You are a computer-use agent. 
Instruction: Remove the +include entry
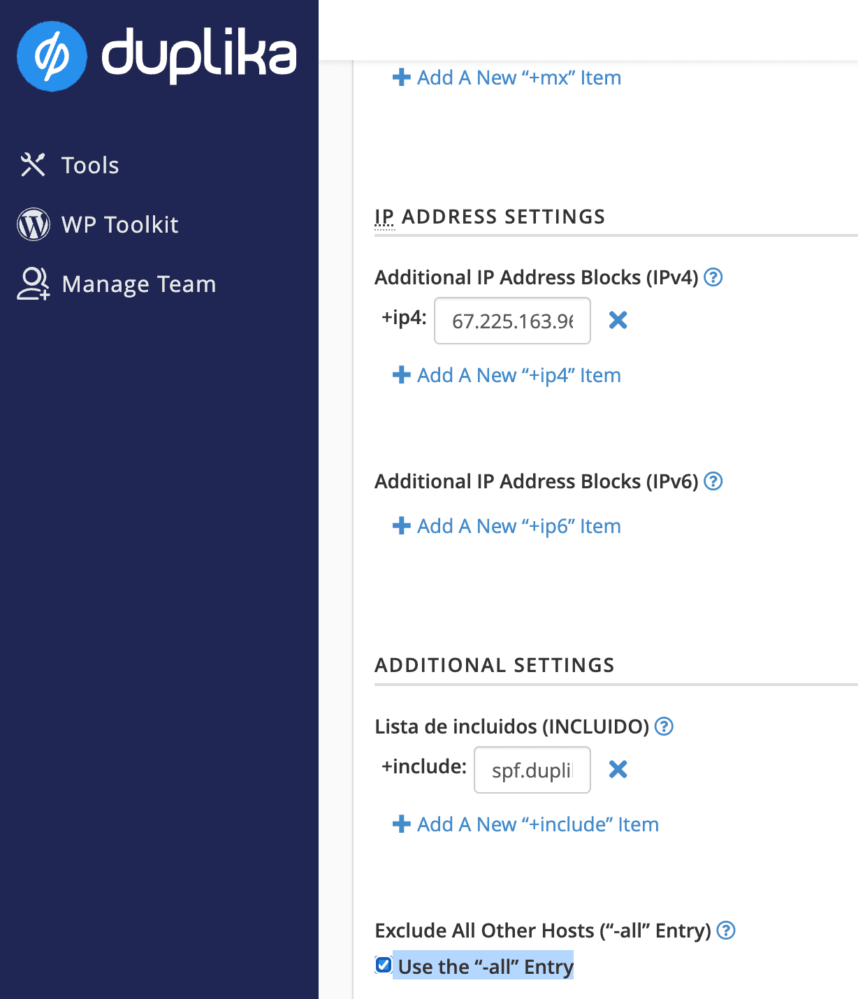tap(618, 769)
